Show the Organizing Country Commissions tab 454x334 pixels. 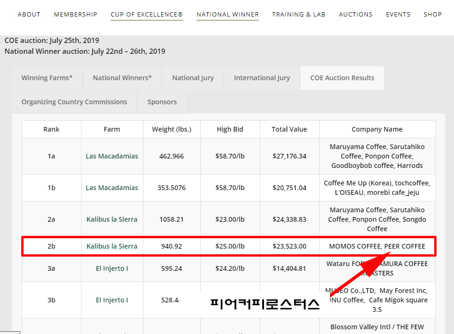click(x=74, y=102)
